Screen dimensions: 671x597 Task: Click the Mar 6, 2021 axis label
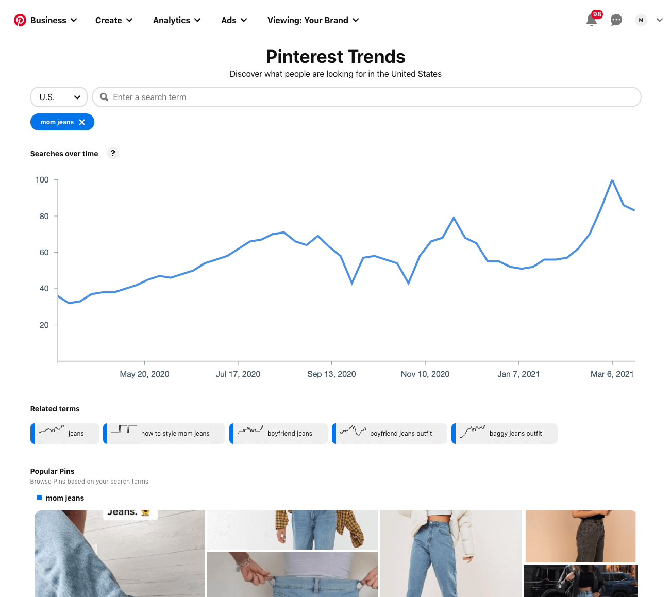(x=612, y=374)
